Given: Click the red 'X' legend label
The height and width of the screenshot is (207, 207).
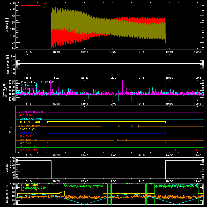Looking at the screenshot, I should (45, 4).
